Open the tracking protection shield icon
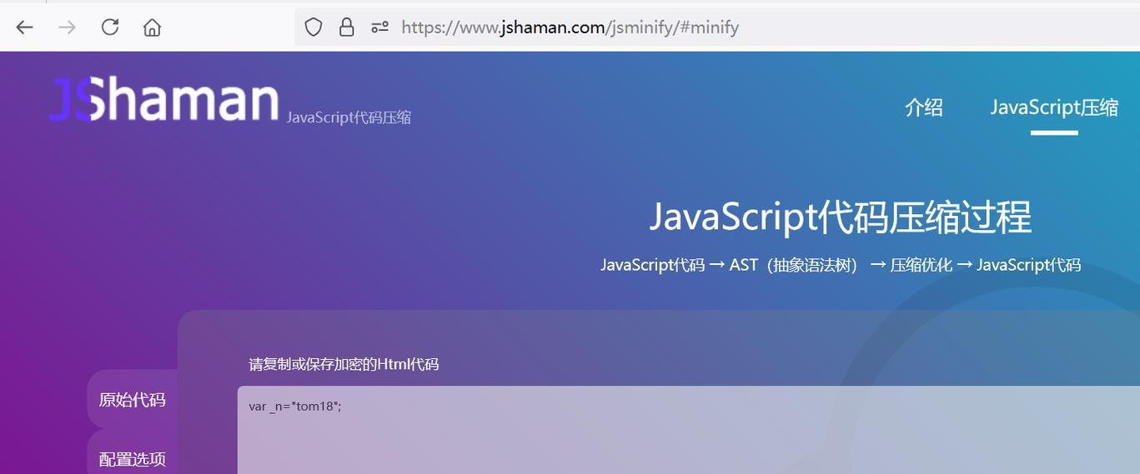Image resolution: width=1140 pixels, height=474 pixels. pyautogui.click(x=314, y=27)
